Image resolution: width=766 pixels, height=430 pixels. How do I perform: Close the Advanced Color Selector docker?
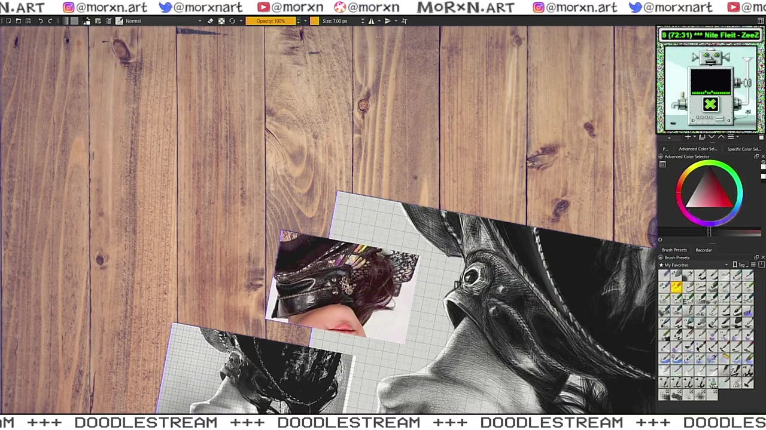763,156
